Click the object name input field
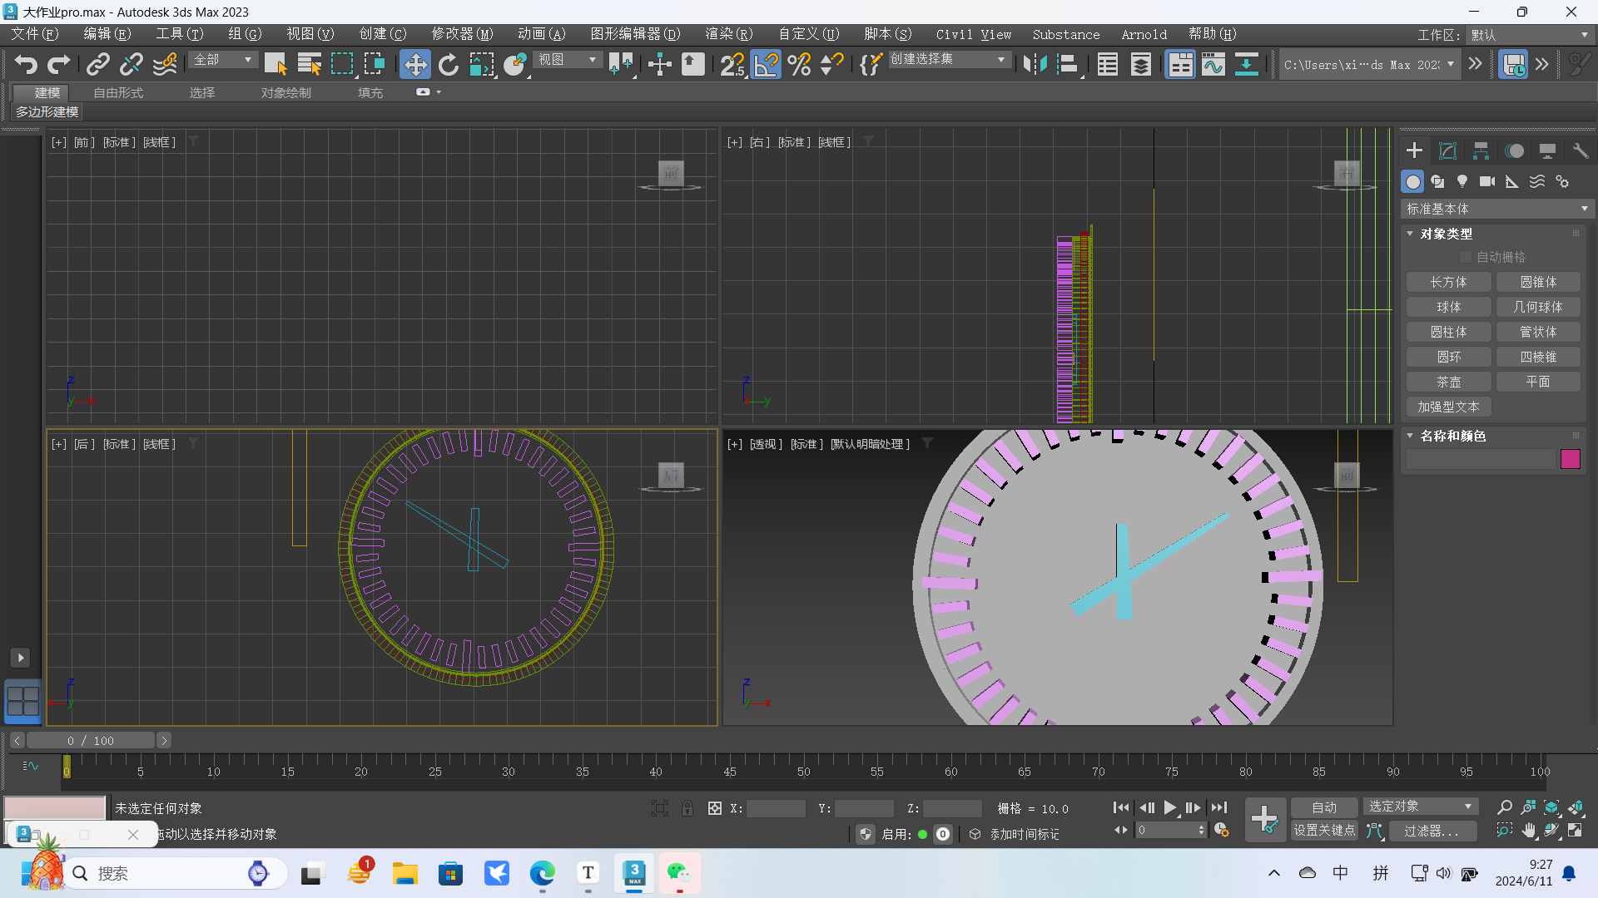The image size is (1598, 898). point(1481,459)
